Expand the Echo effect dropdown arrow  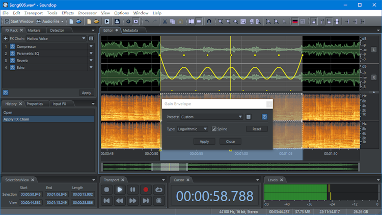click(92, 67)
